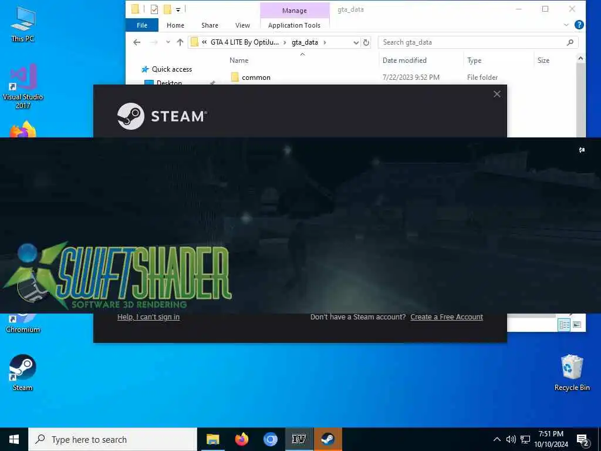Show hidden system tray icons
601x451 pixels.
click(x=497, y=439)
